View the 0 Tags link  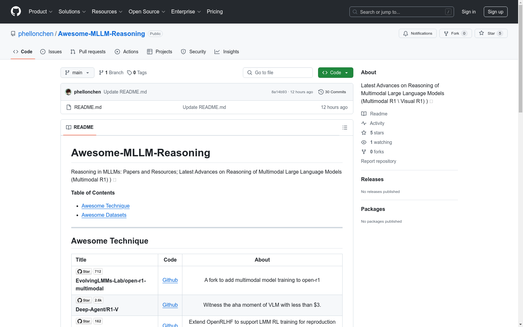click(x=137, y=73)
